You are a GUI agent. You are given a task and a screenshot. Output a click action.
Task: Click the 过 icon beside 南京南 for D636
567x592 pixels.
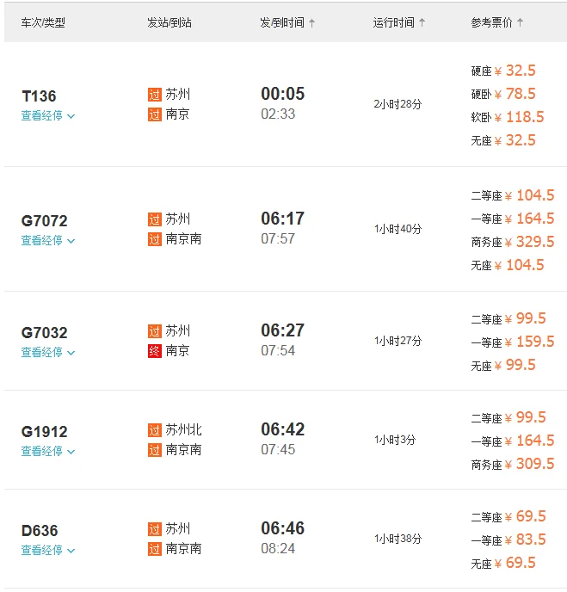pyautogui.click(x=155, y=549)
